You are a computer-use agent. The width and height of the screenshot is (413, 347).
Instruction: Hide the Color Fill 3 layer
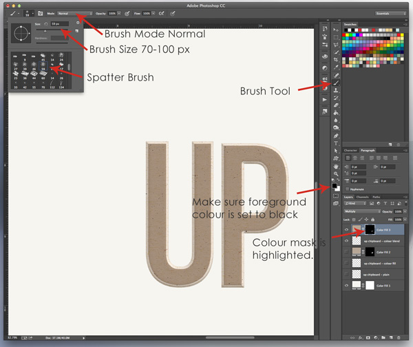[x=347, y=230]
